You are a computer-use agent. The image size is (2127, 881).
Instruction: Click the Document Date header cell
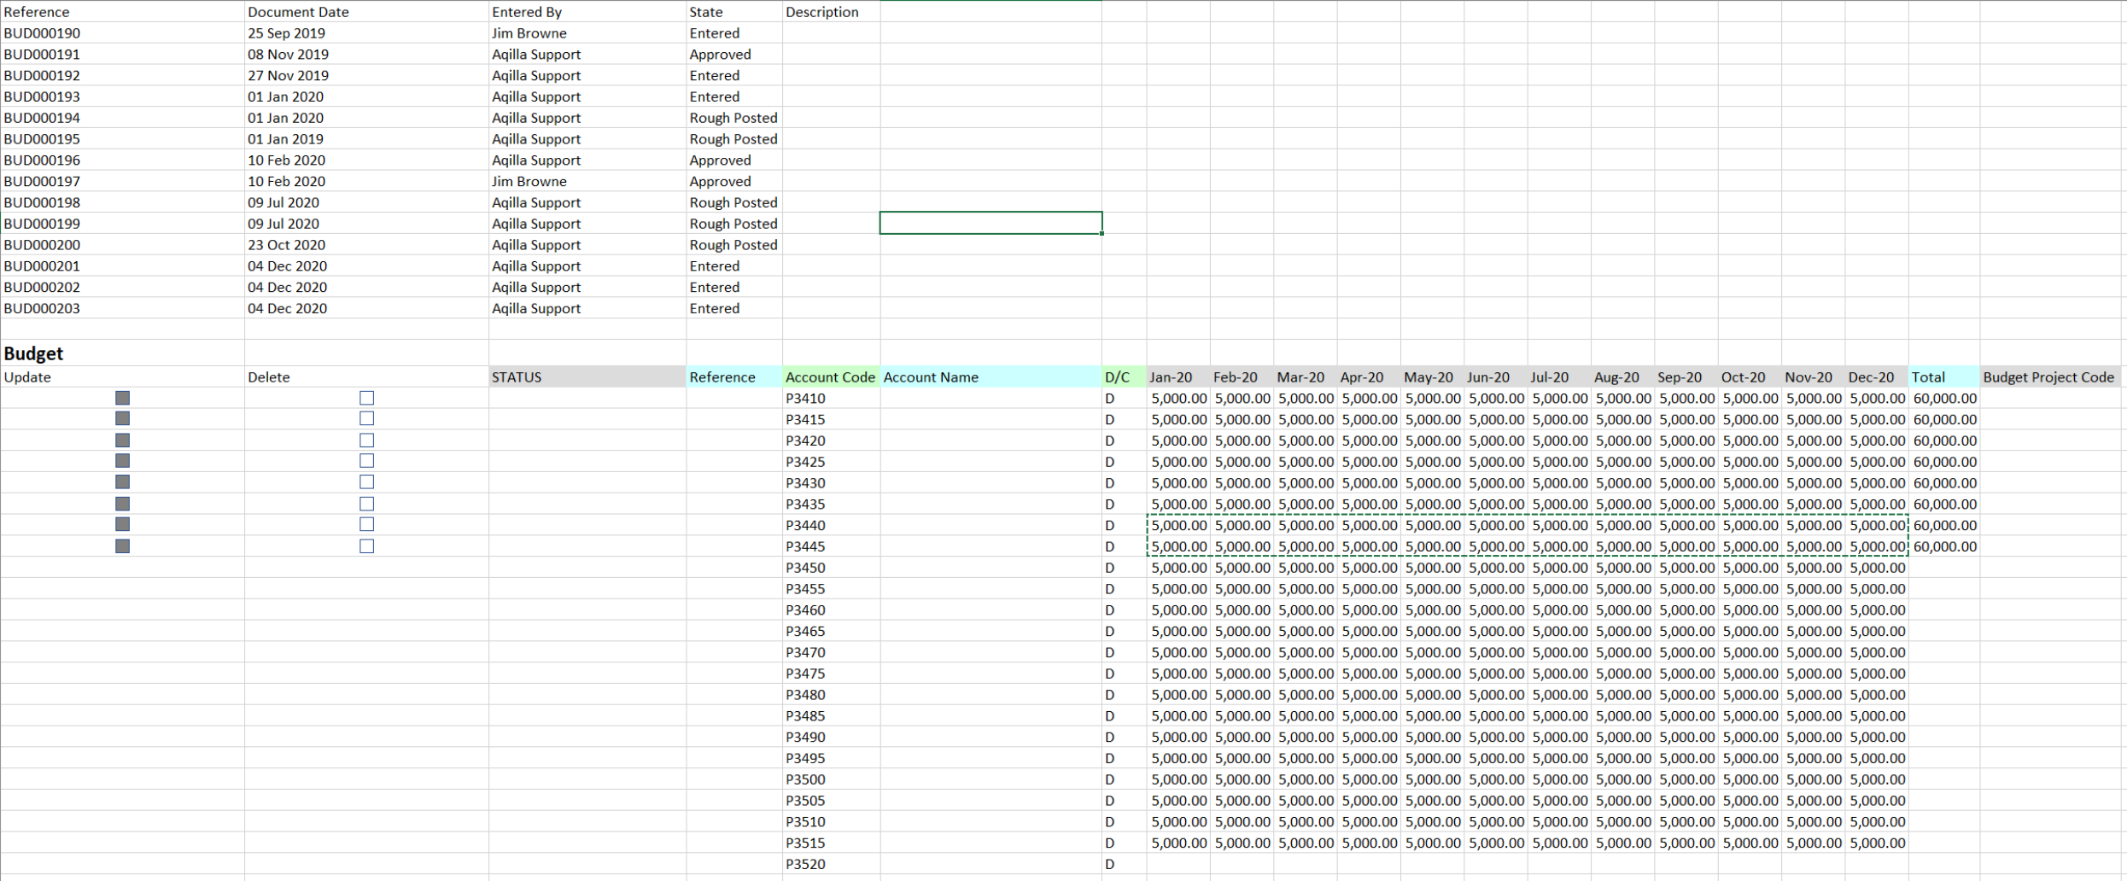[x=298, y=12]
